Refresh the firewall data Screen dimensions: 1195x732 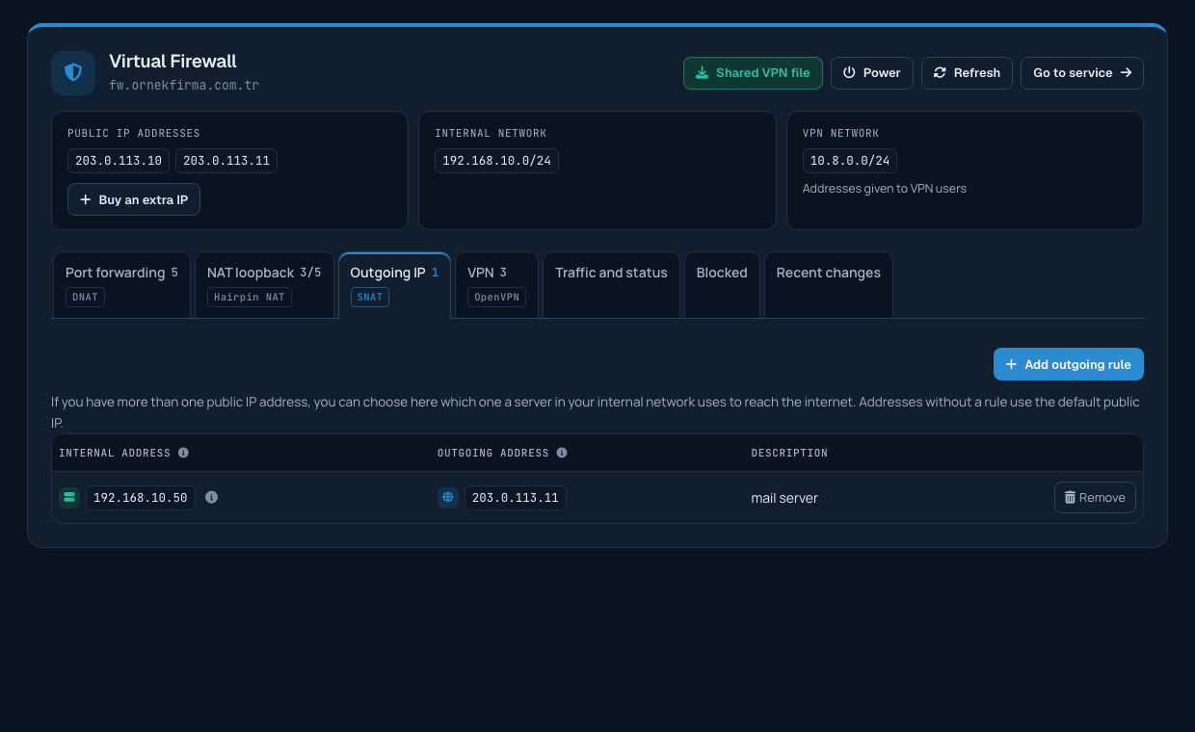point(967,73)
